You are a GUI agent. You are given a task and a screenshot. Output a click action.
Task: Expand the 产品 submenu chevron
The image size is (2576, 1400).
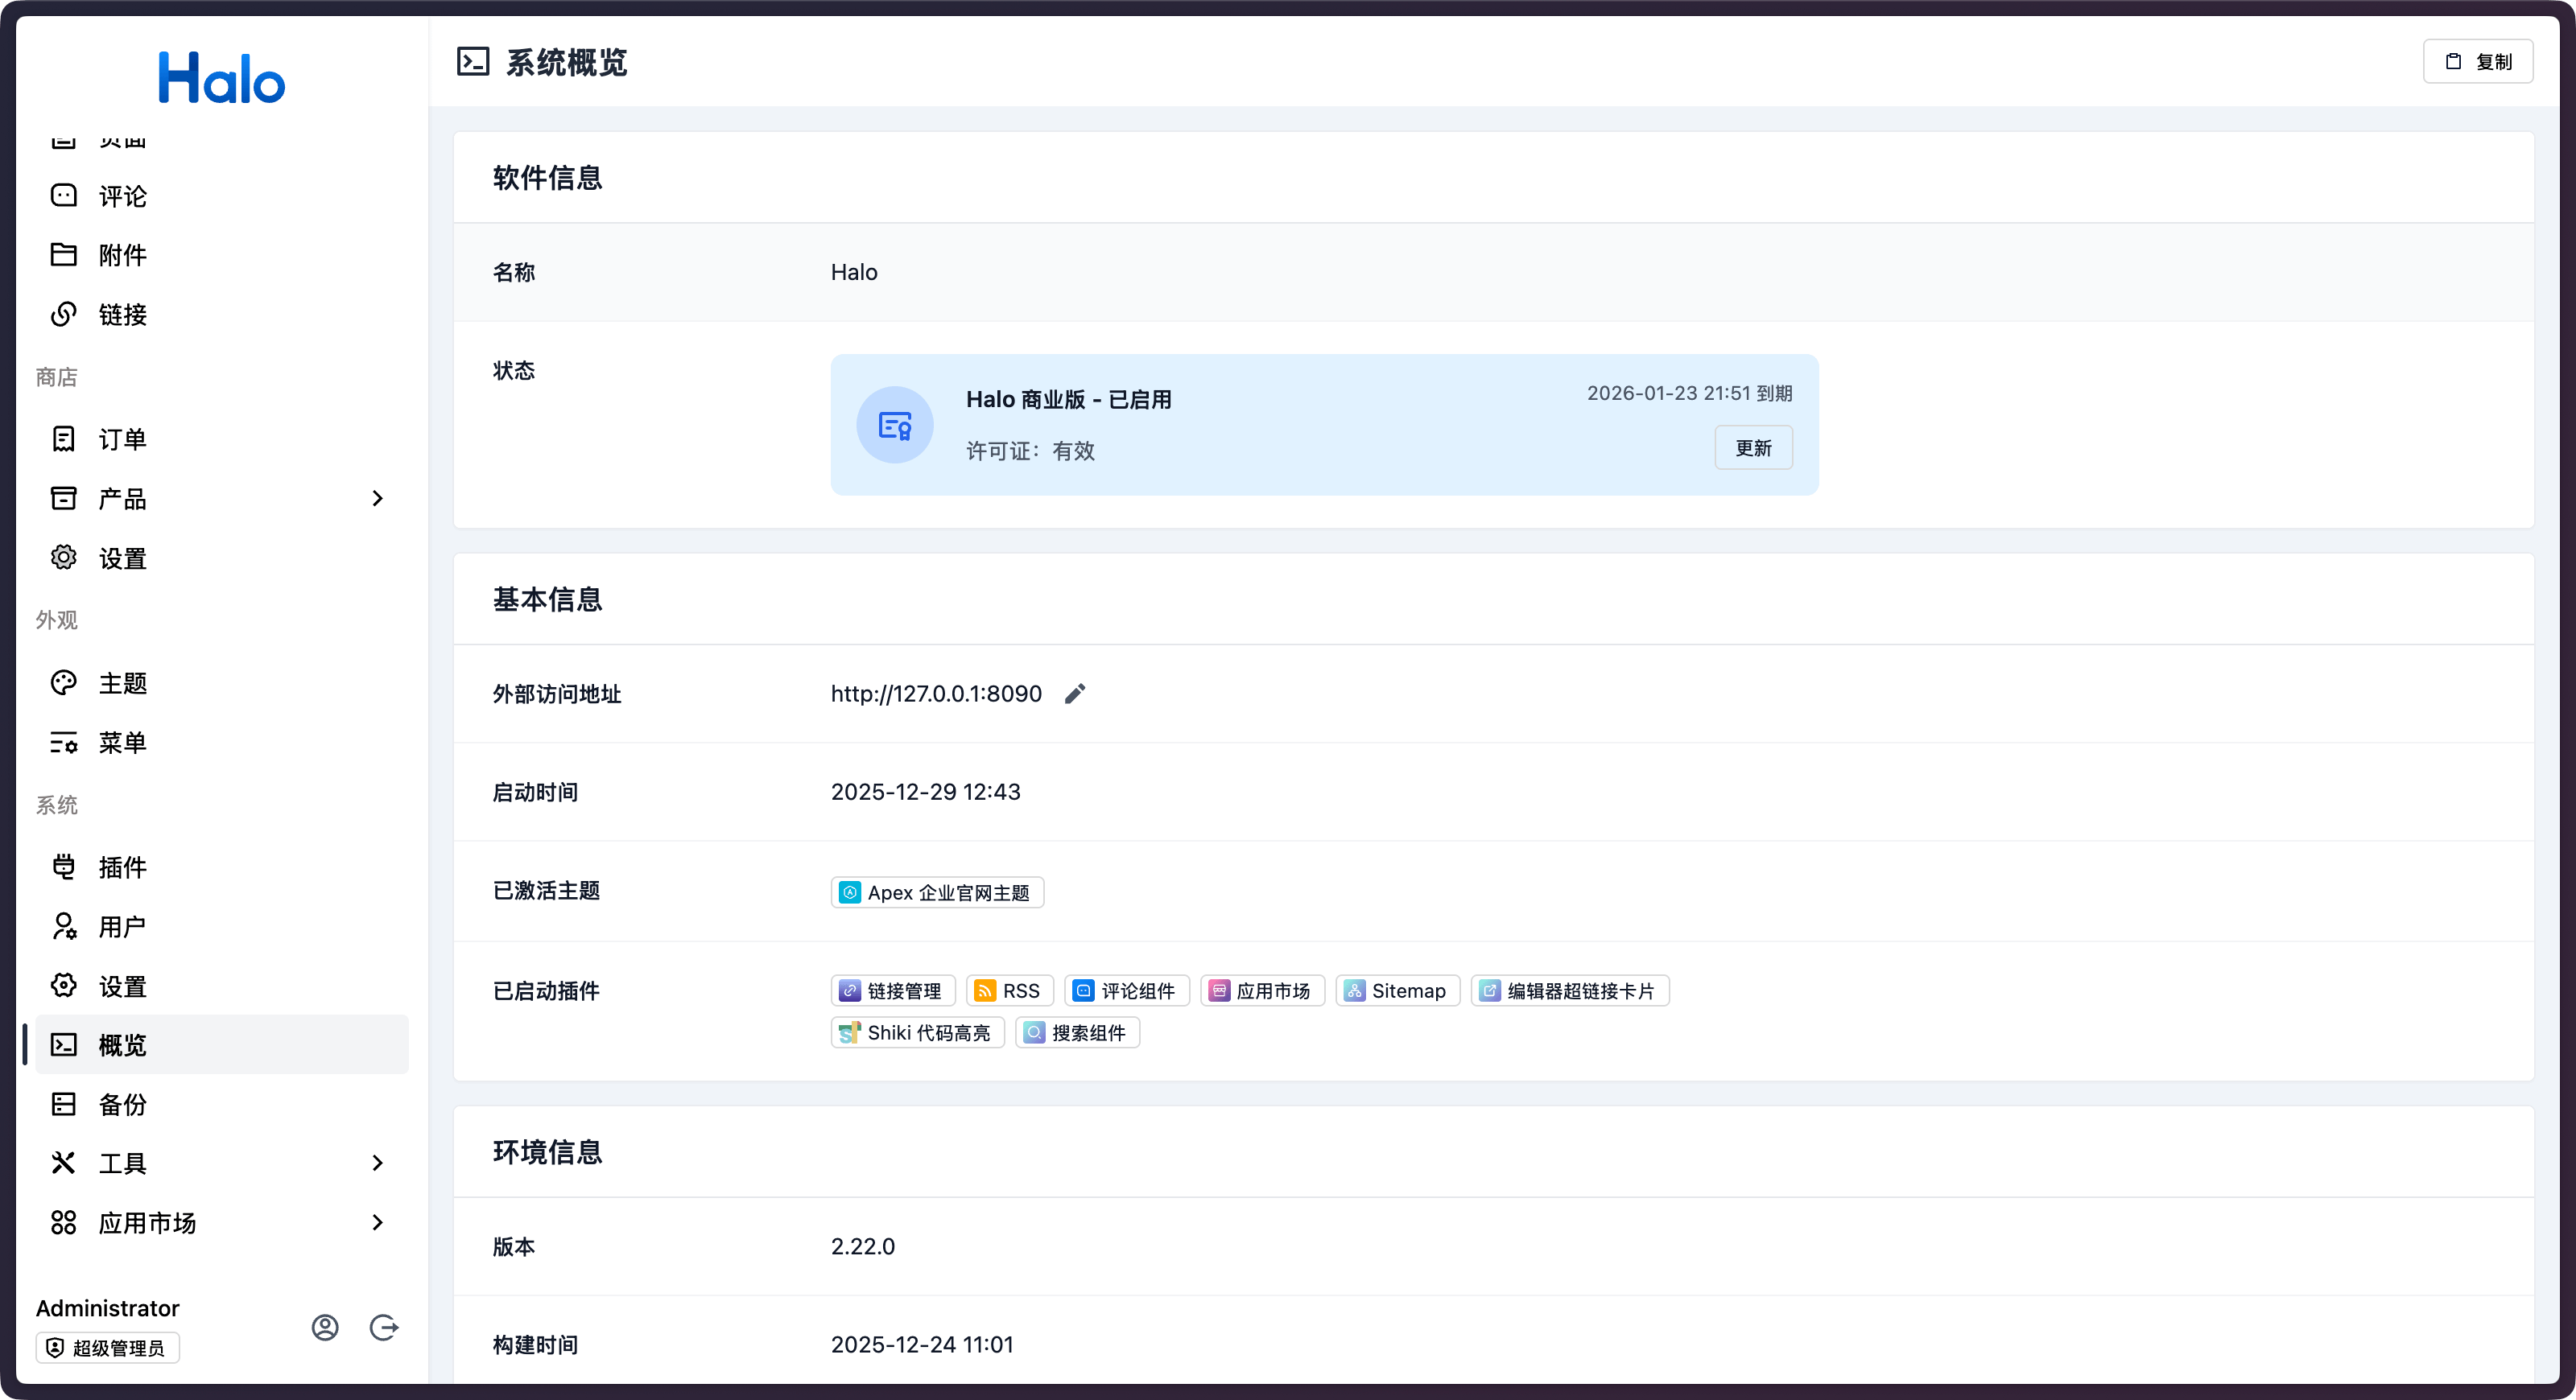377,498
